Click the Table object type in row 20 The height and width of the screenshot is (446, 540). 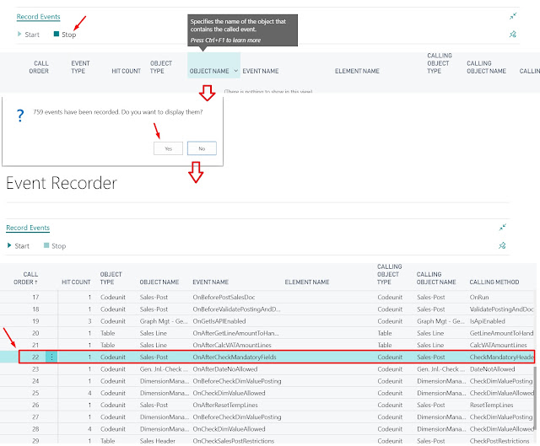(107, 333)
